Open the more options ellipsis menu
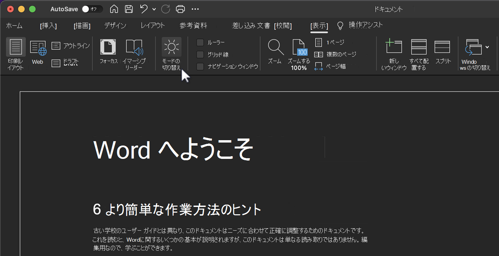Viewport: 499px width, 256px height. (195, 9)
